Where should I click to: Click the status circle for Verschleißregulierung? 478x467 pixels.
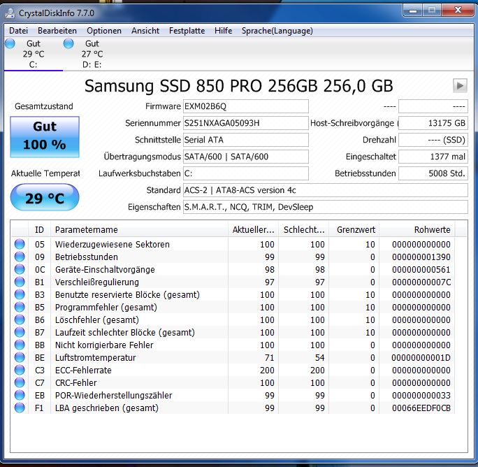point(20,282)
